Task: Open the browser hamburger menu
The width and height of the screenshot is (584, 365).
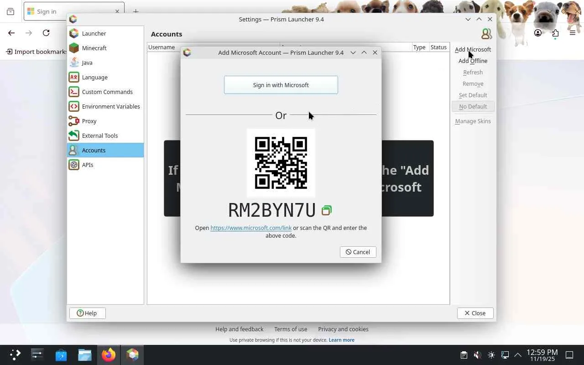Action: 573,33
